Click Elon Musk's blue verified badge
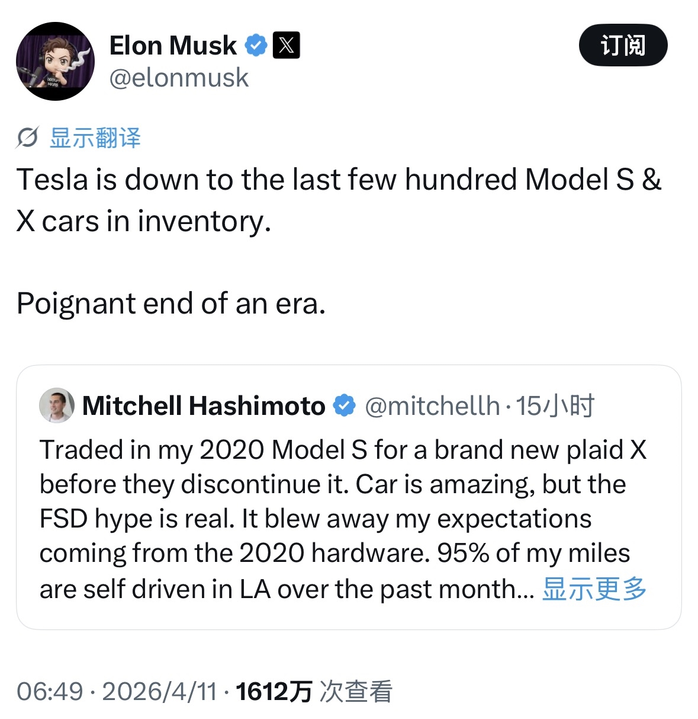Viewport: 698px width, 719px height. (x=256, y=46)
